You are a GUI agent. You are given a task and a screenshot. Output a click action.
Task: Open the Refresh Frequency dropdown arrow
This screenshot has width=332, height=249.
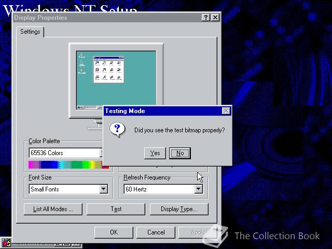[198, 189]
